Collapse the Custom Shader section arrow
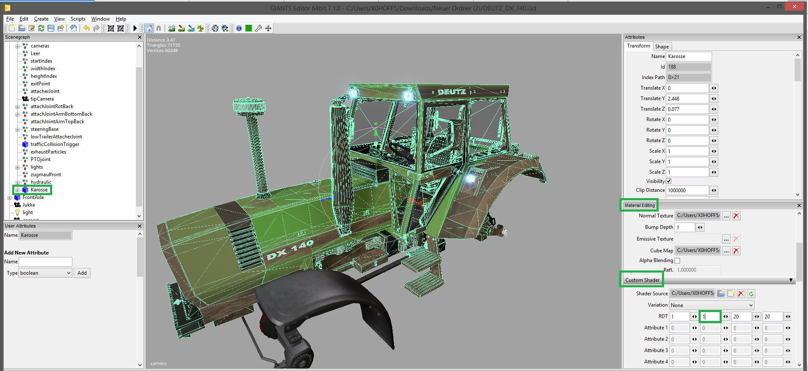Image resolution: width=808 pixels, height=371 pixels. pos(791,280)
